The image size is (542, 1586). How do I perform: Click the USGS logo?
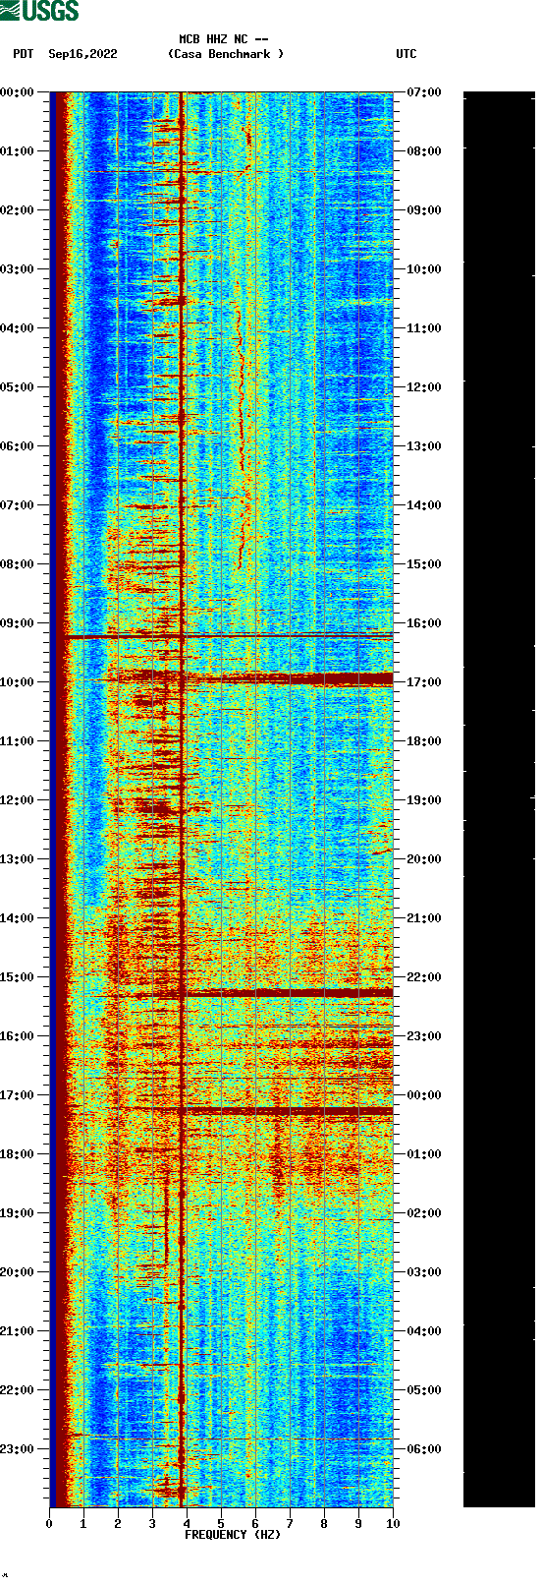(x=40, y=11)
